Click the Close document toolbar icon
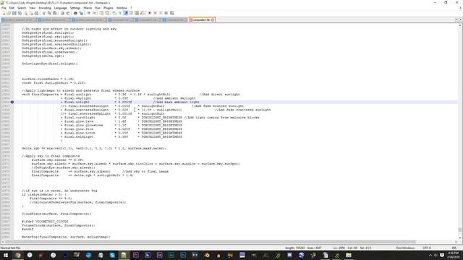The height and width of the screenshot is (260, 463). pyautogui.click(x=26, y=13)
